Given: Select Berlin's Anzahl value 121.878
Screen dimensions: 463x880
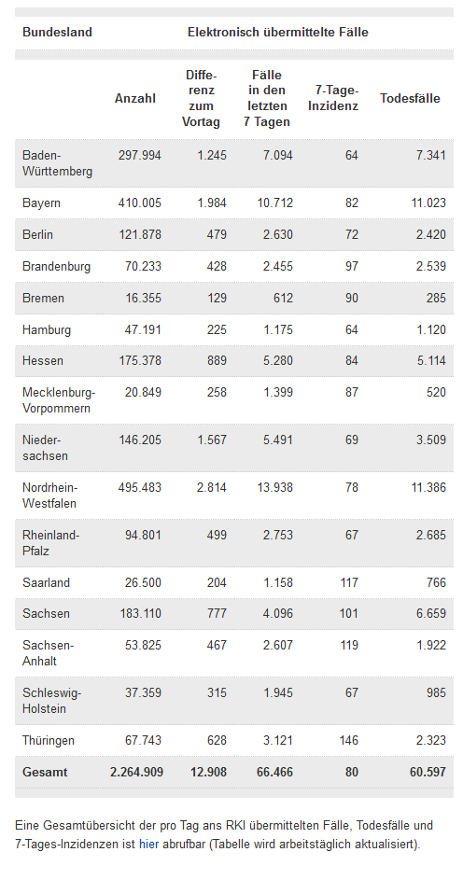Looking at the screenshot, I should (140, 234).
